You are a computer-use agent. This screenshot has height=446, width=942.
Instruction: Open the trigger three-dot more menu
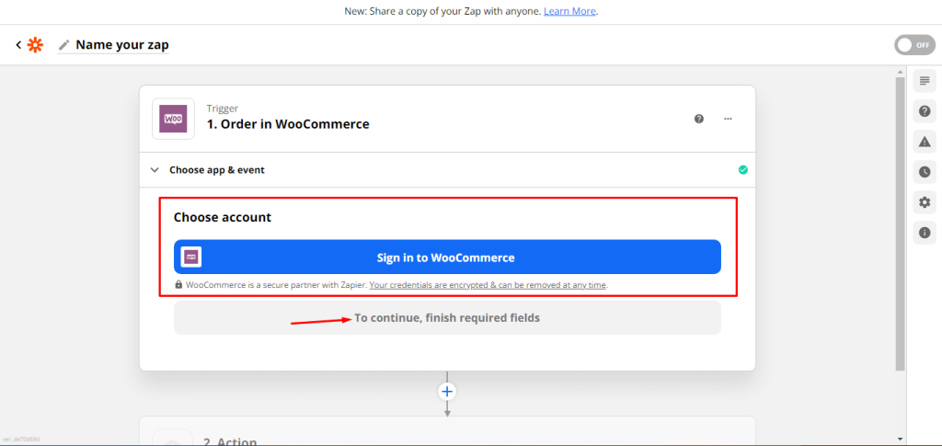(729, 119)
